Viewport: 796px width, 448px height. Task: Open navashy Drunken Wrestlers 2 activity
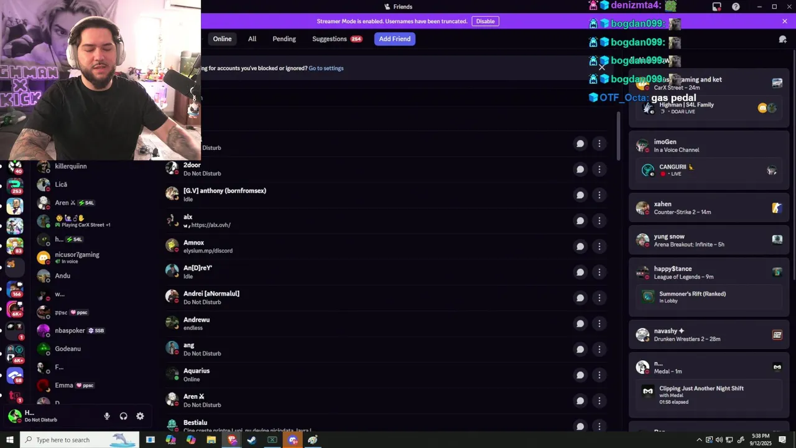click(709, 335)
